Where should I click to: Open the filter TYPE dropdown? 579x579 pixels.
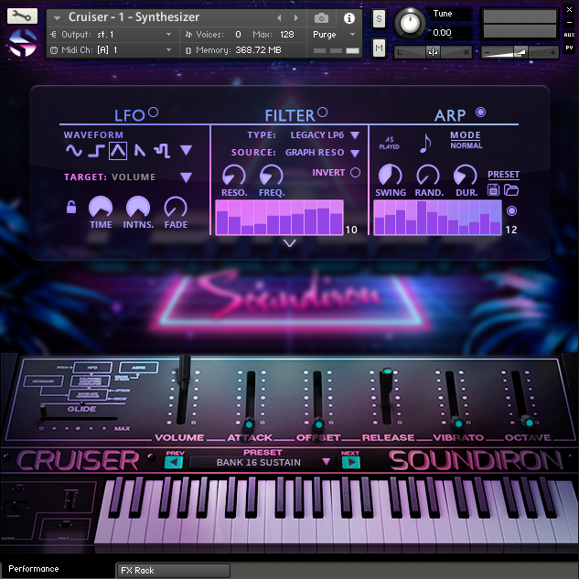coord(355,135)
